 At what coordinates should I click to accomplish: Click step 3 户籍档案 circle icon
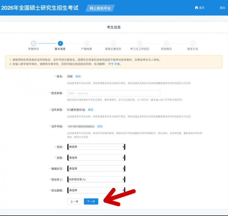87,44
